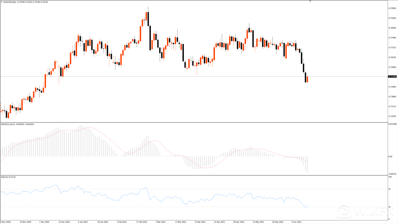398x224 pixels.
Task: Select the horizontal current price line
Action: 186,77
